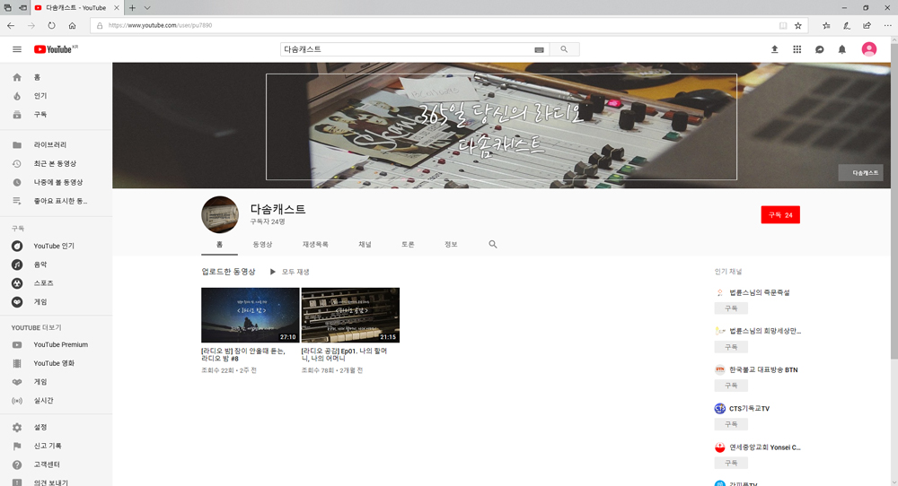Open 실시간 live in sidebar
Screen dimensions: 898x486
(x=56, y=400)
